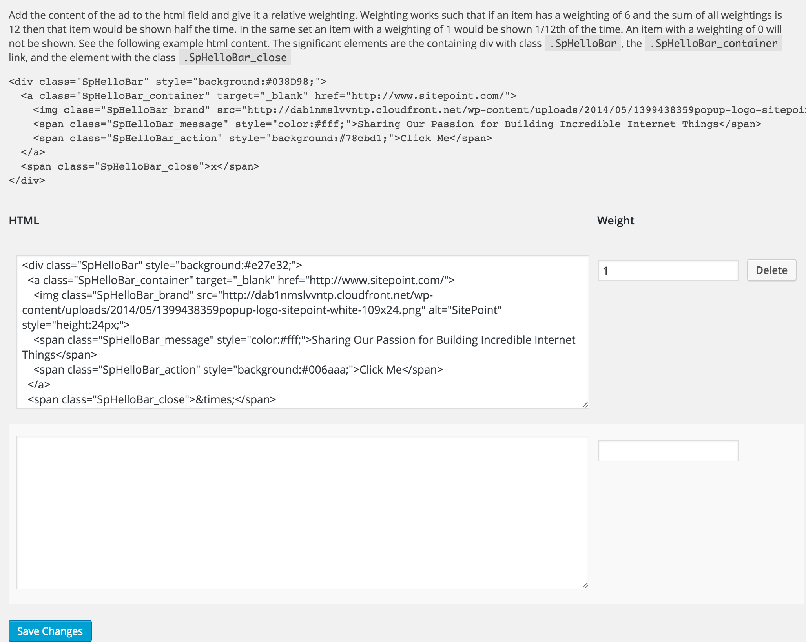Click the .SpHelloBar code label
This screenshot has width=806, height=642.
[x=583, y=44]
